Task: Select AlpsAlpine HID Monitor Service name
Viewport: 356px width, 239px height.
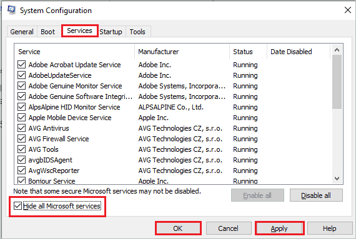Action: (74, 107)
